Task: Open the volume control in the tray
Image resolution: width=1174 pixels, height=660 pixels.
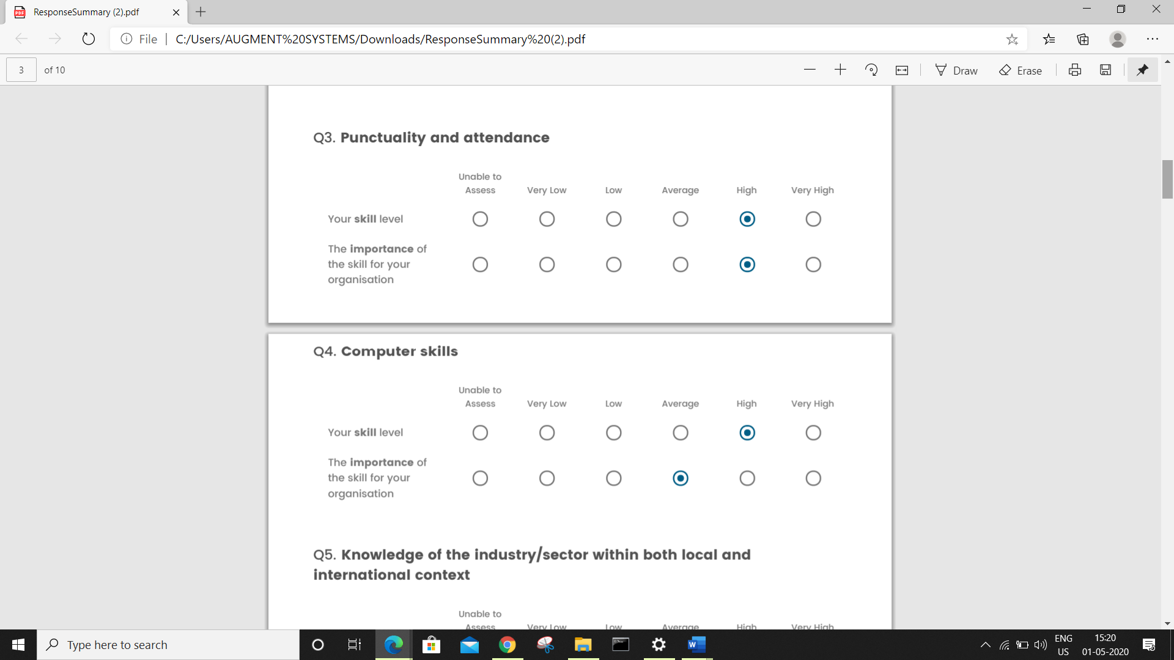Action: [x=1040, y=645]
